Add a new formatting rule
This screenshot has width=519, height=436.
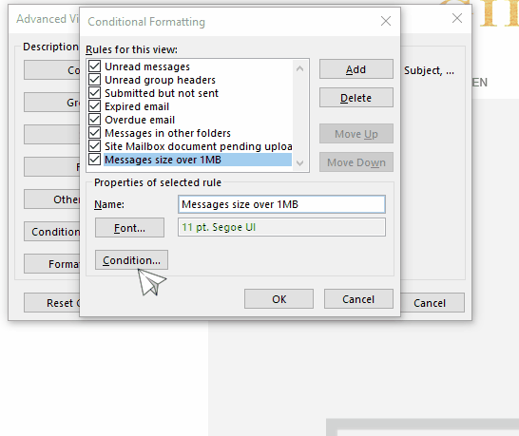click(x=356, y=69)
